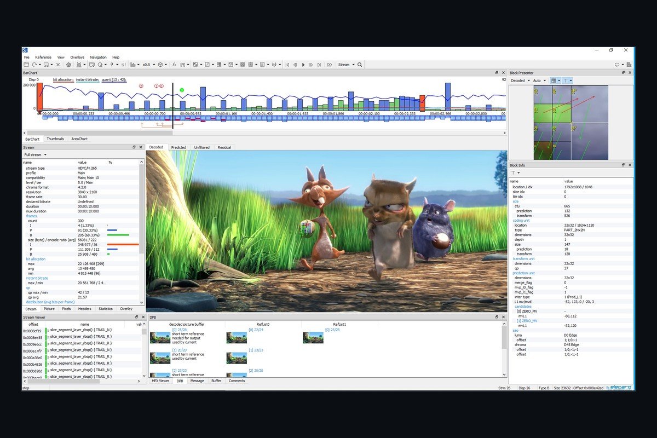Click the bar chart icon in toolbar
This screenshot has height=438, width=657.
[133, 65]
